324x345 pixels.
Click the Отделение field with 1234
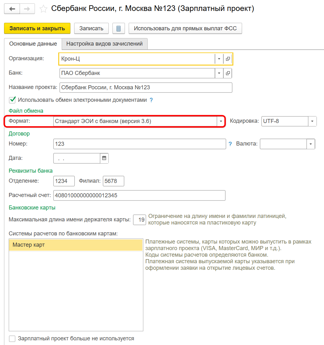coord(64,181)
